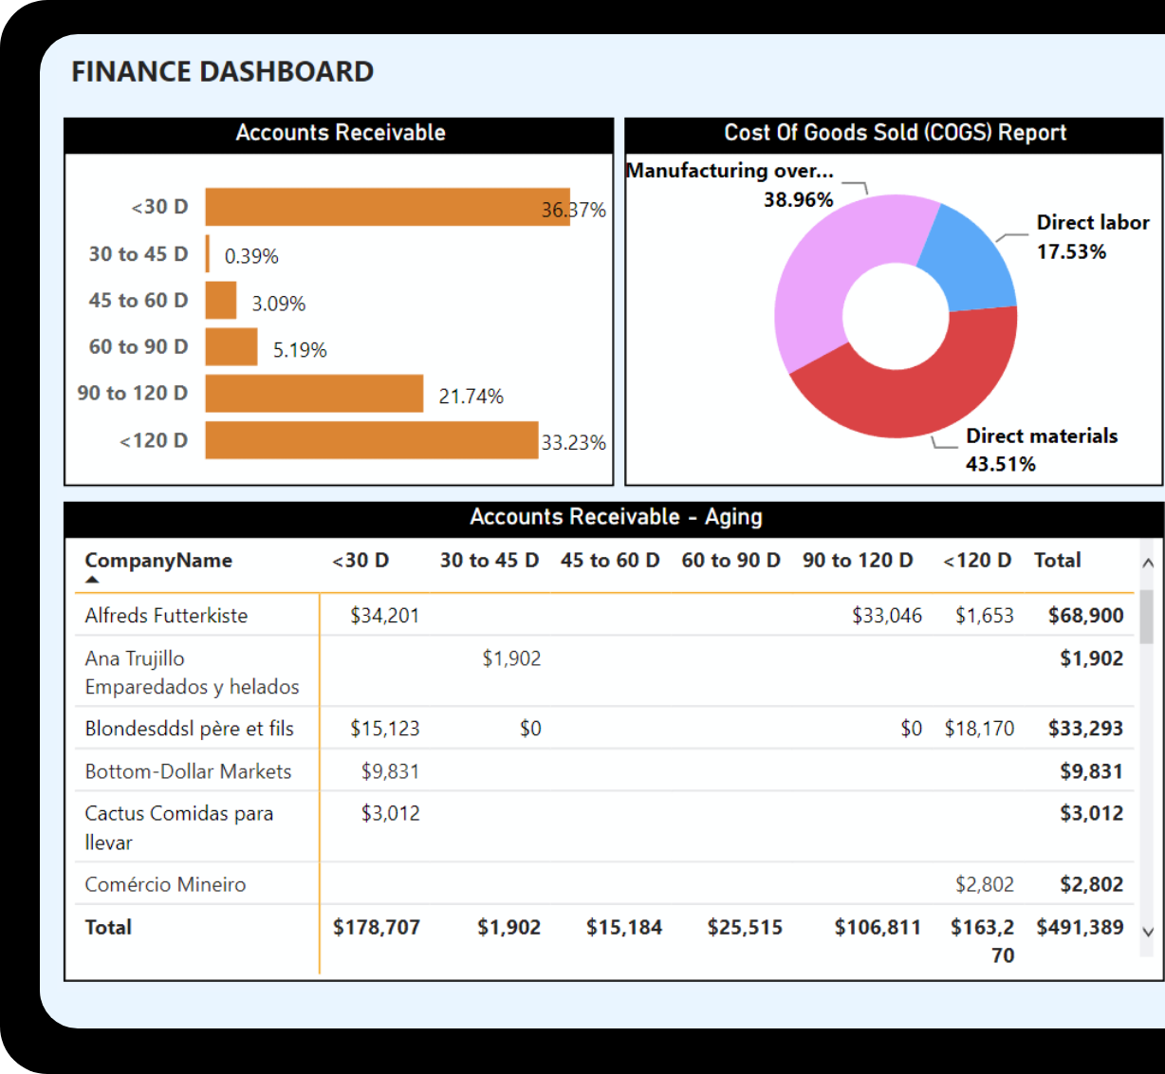Click the $178,707 grand total cell
1165x1074 pixels.
click(x=376, y=927)
